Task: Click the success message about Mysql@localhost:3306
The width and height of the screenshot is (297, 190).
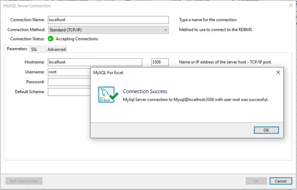Action: tap(196, 100)
